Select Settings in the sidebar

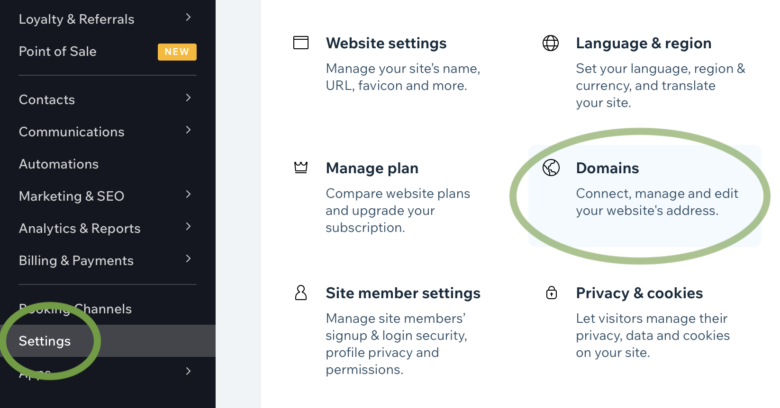click(x=45, y=341)
